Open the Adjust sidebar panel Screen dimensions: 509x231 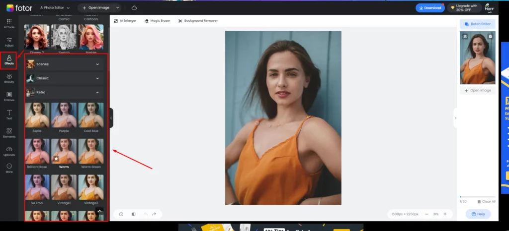pyautogui.click(x=9, y=42)
